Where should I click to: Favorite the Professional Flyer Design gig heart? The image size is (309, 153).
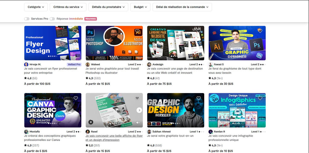(76, 31)
